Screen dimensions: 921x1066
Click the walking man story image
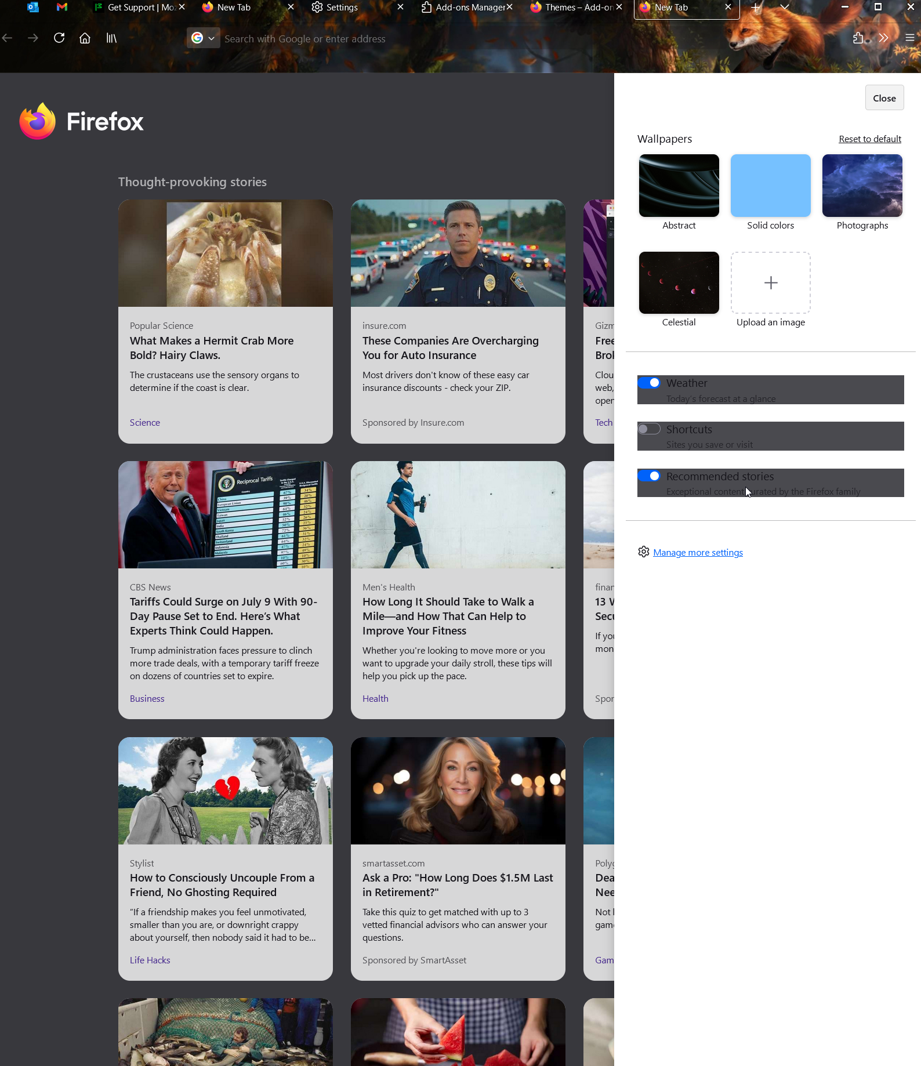(458, 515)
